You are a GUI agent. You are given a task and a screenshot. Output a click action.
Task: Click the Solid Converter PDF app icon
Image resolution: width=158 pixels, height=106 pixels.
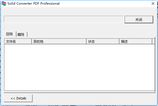pyautogui.click(x=4, y=4)
